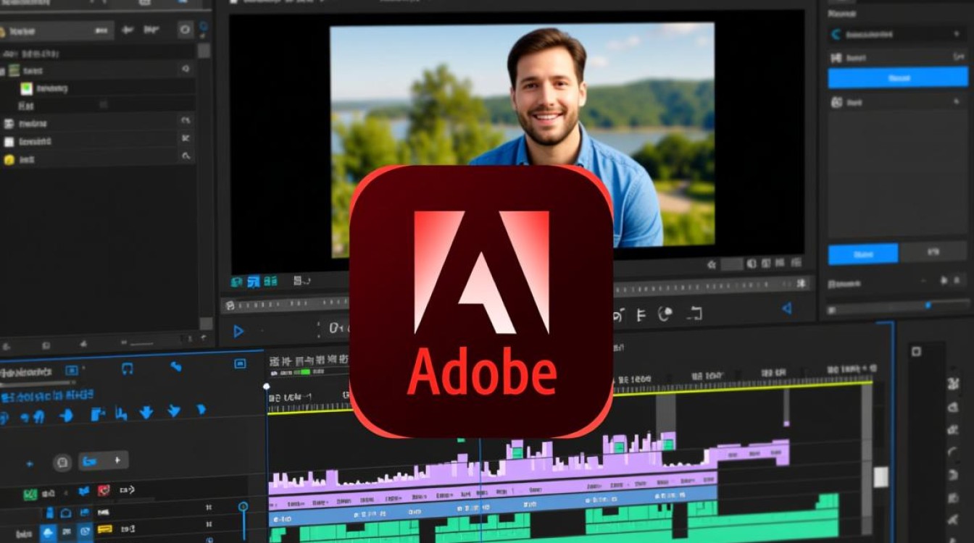Click the round gray button left of pill button

click(x=63, y=462)
